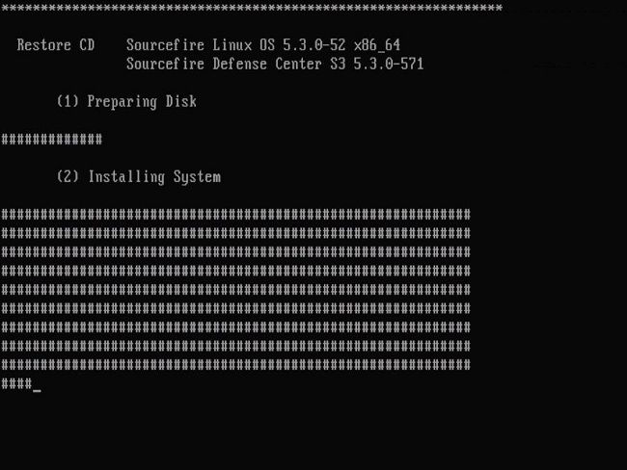Viewport: 627px width, 470px height.
Task: Click the asterisk border line at top
Action: [x=251, y=9]
